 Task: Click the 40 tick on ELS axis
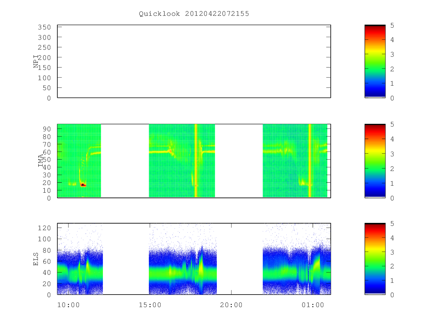point(47,273)
